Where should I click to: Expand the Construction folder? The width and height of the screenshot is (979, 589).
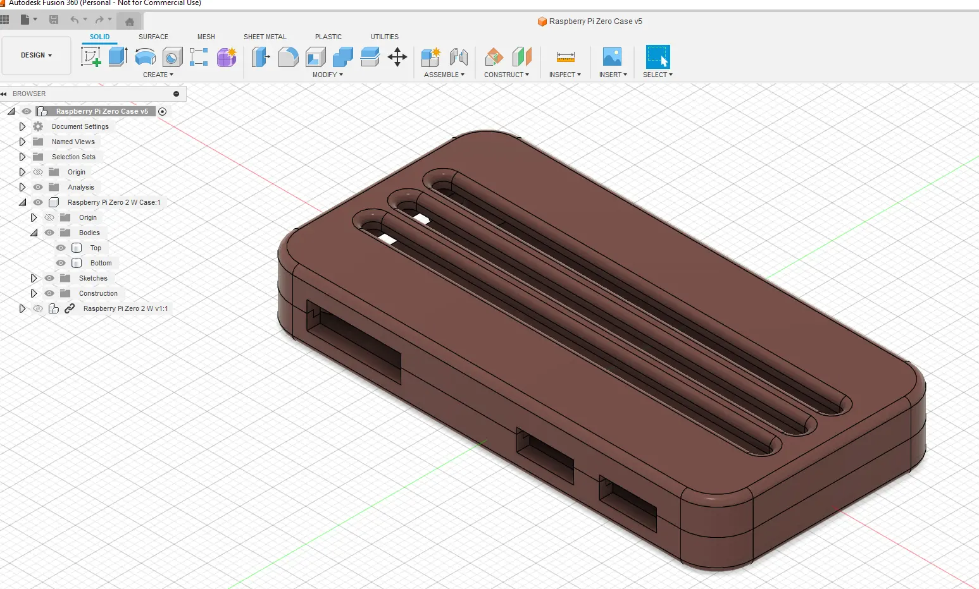34,293
